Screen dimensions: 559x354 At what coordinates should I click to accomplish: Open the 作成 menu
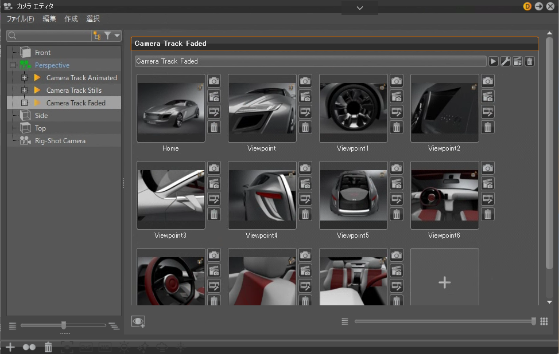[71, 19]
